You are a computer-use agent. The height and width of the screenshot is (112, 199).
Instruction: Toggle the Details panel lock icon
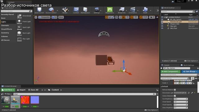198,68
